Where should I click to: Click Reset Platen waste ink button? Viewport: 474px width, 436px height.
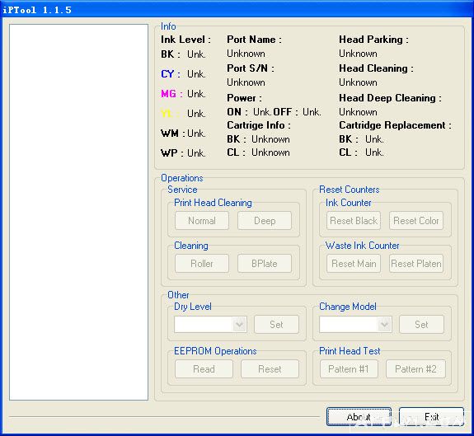(416, 264)
